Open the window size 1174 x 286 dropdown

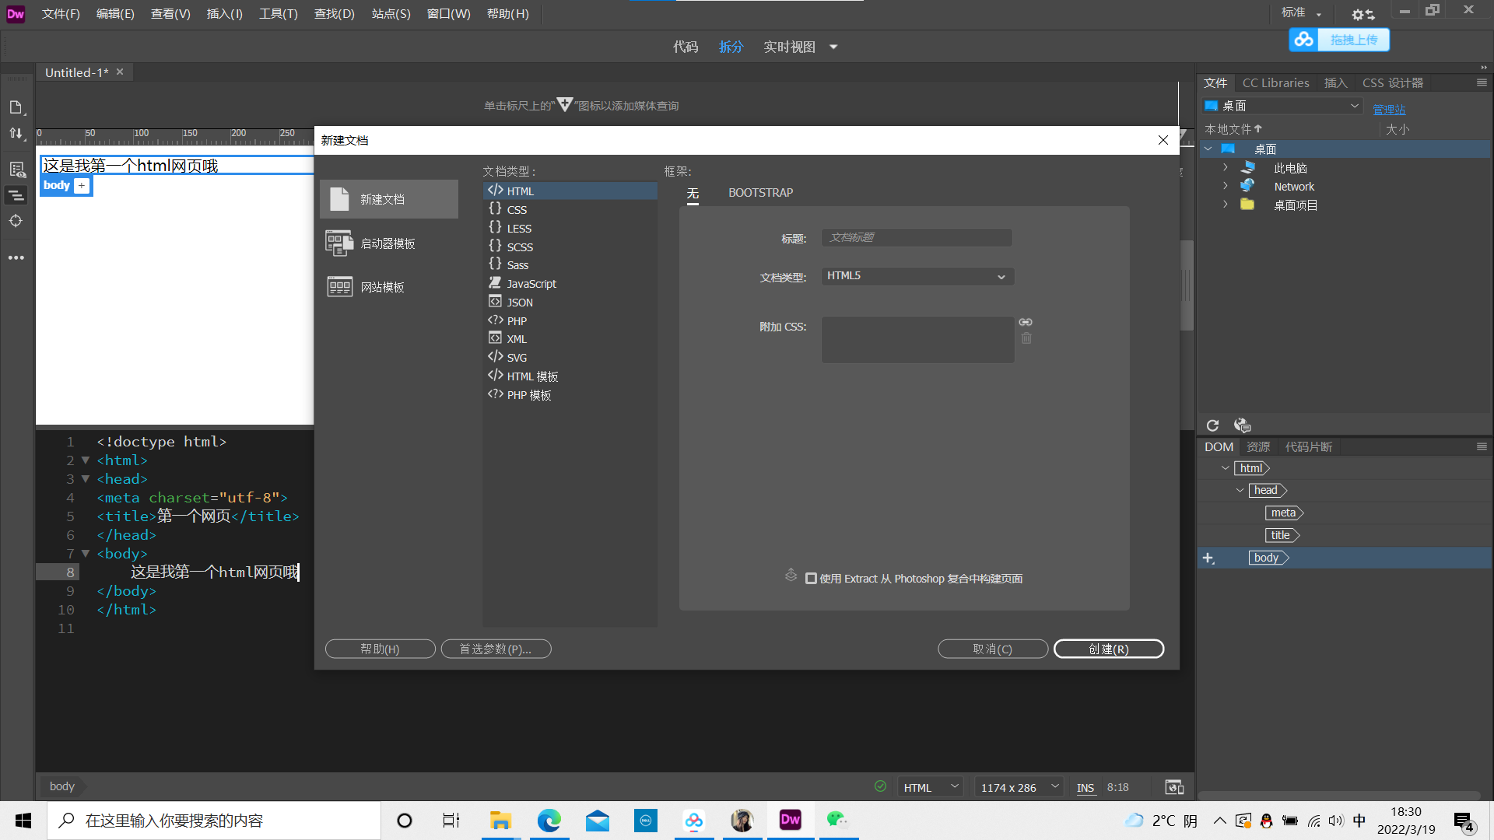pos(1019,788)
